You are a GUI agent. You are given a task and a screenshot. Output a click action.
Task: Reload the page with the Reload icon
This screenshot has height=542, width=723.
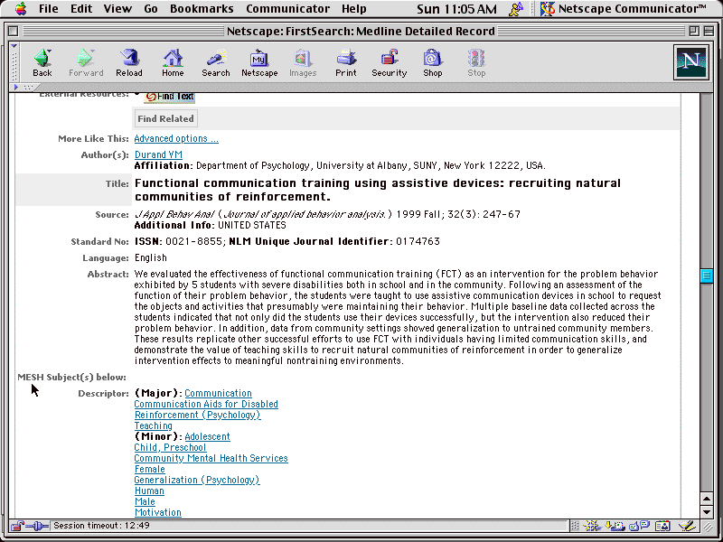point(129,62)
